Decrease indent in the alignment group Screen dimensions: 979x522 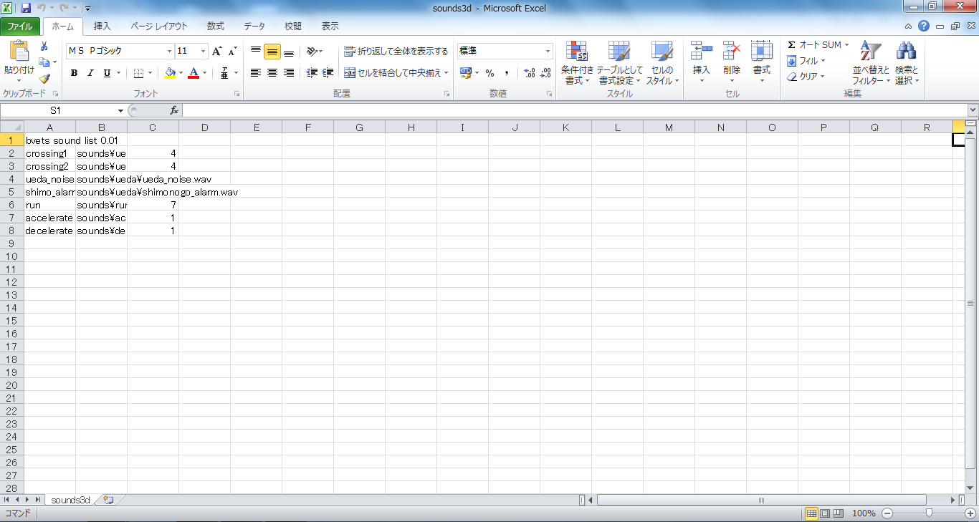point(312,73)
